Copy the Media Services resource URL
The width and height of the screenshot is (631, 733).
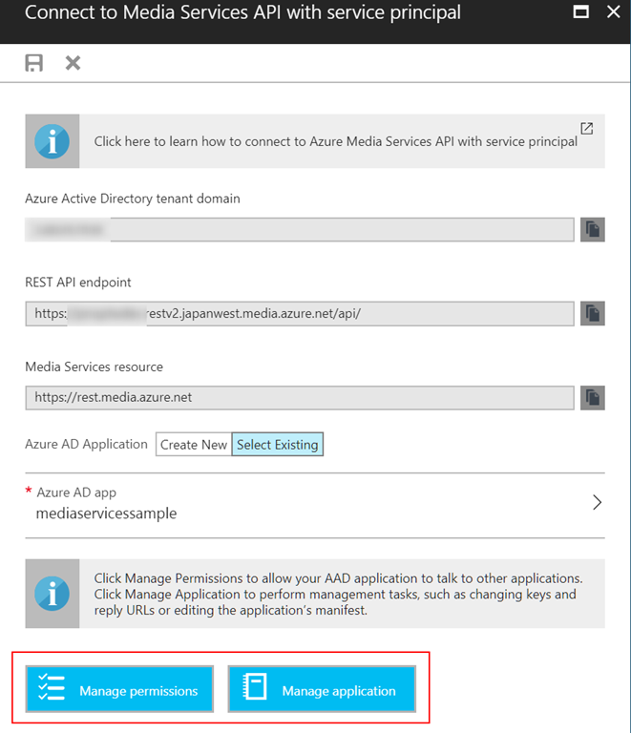coord(593,396)
